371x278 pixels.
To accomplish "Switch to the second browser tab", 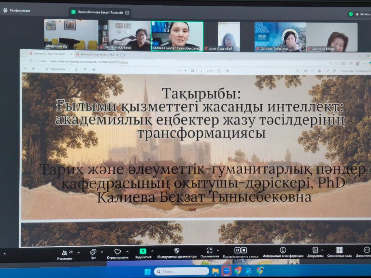I will coord(97,55).
